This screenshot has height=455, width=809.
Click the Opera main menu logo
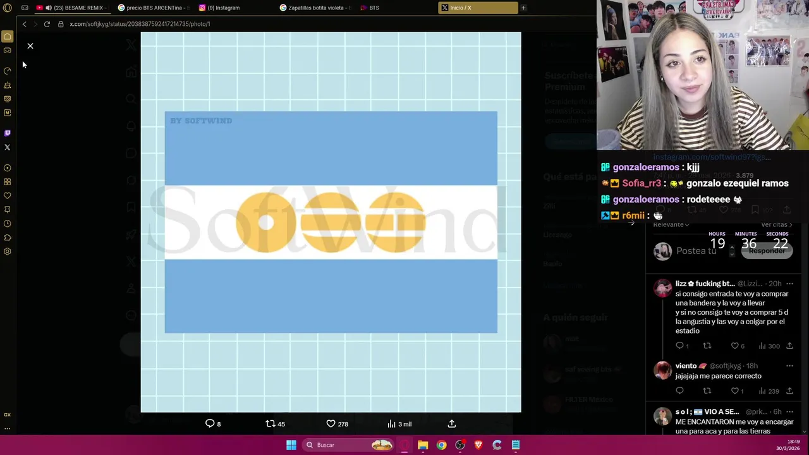(x=8, y=8)
